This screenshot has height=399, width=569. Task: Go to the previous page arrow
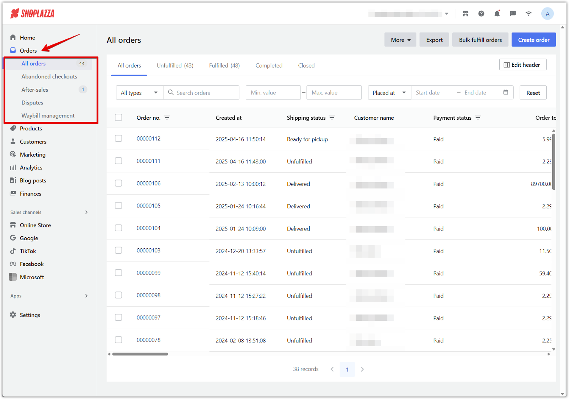[x=332, y=369]
